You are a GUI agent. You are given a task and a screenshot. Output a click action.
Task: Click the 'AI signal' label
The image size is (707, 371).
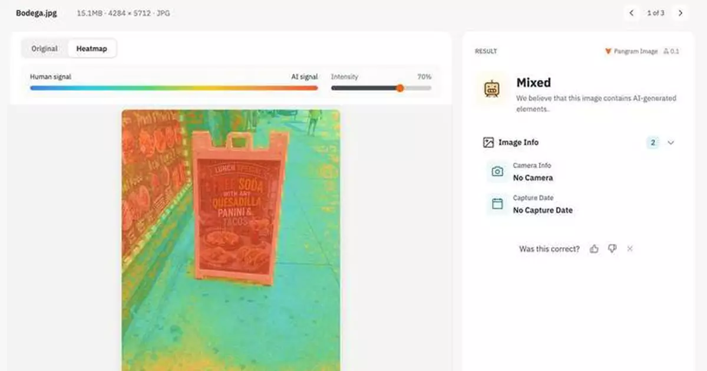305,77
